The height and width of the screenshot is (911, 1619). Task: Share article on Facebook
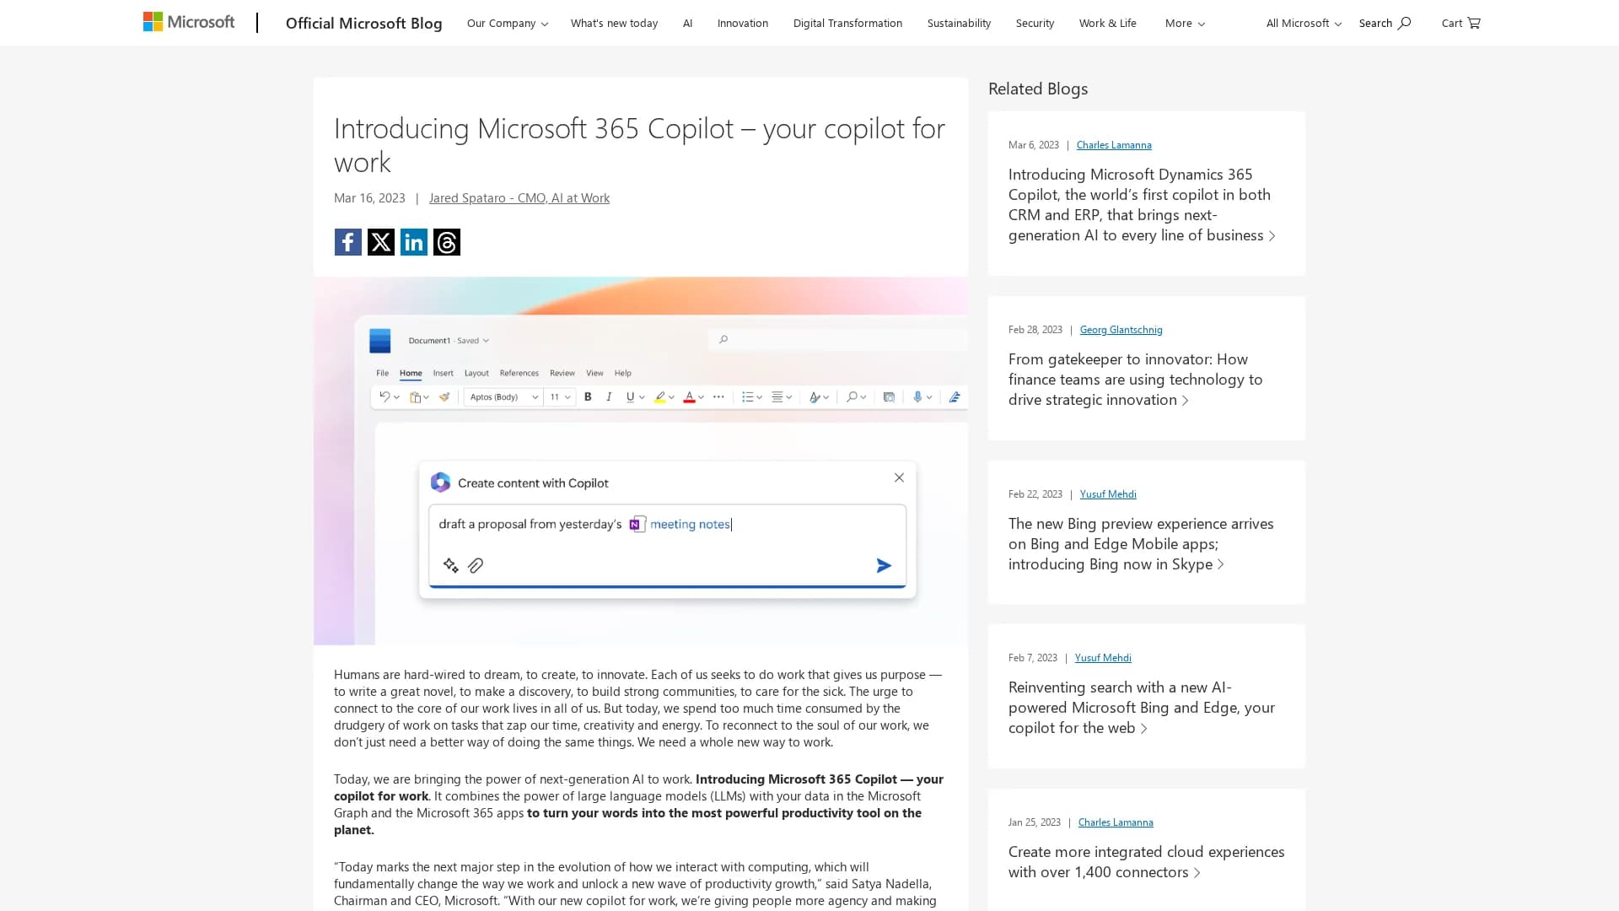(x=347, y=242)
